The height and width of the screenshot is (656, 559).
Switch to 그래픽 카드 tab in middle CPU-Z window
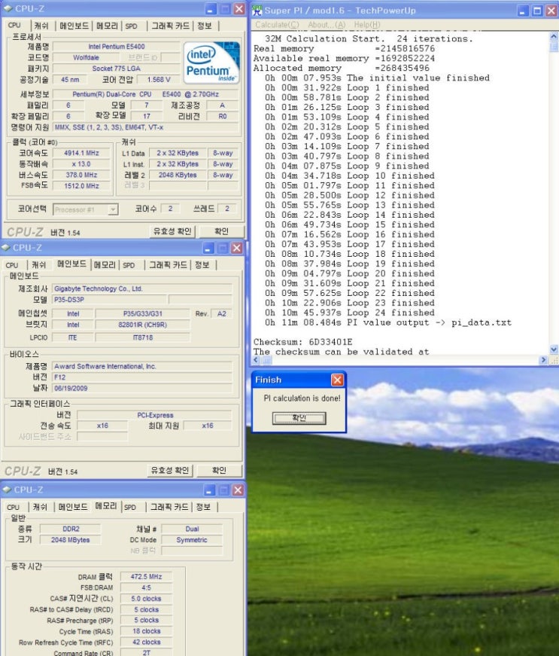coord(168,265)
